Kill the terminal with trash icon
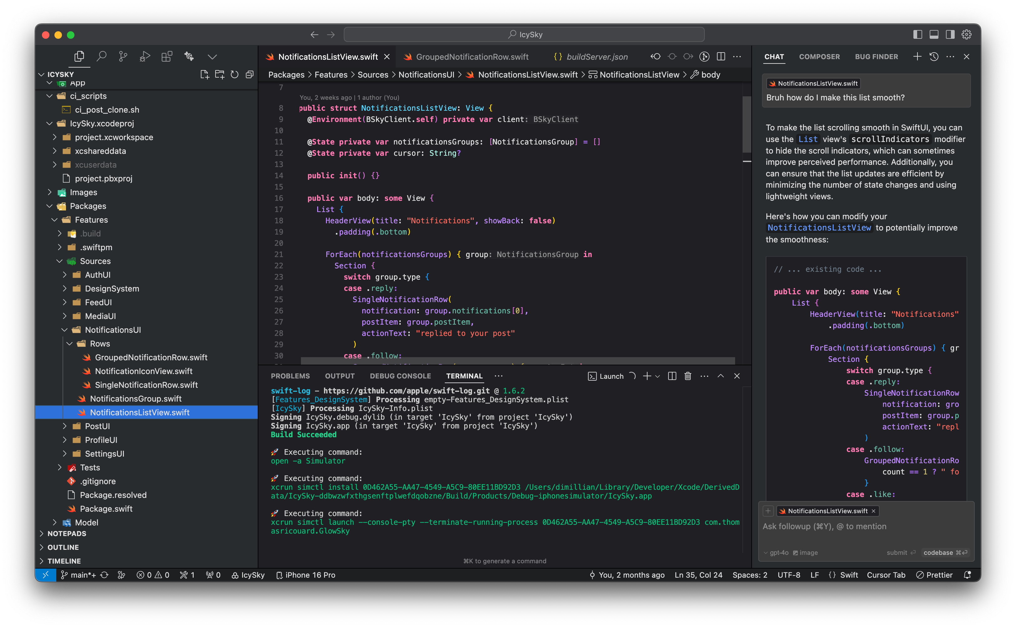1016x628 pixels. [688, 376]
